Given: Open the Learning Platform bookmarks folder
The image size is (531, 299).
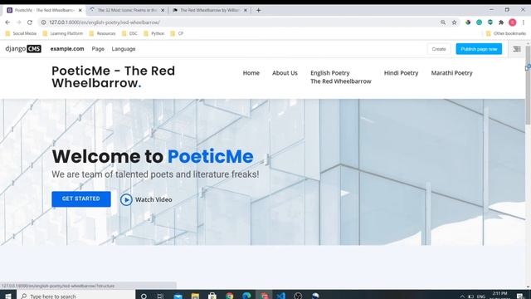Looking at the screenshot, I should pyautogui.click(x=63, y=33).
